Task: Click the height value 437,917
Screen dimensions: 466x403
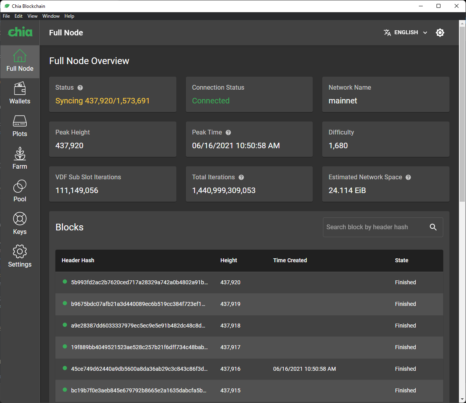Action: click(x=230, y=348)
